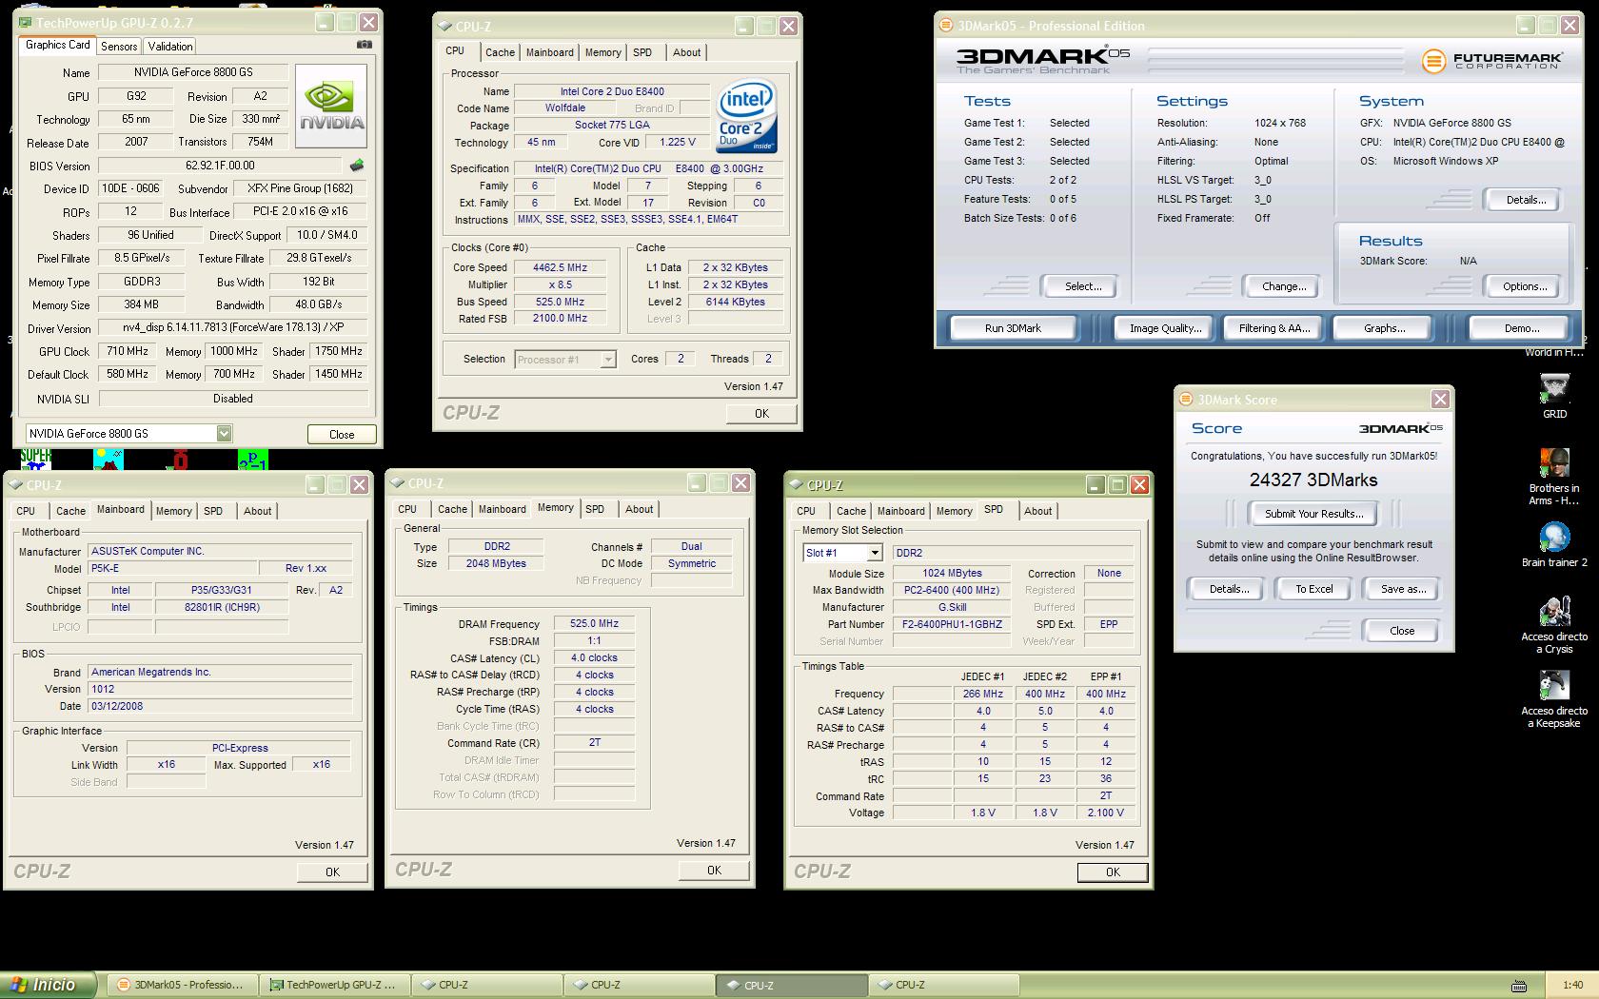Click the Demo... button in 3DMark05
The image size is (1599, 999).
pyautogui.click(x=1521, y=328)
